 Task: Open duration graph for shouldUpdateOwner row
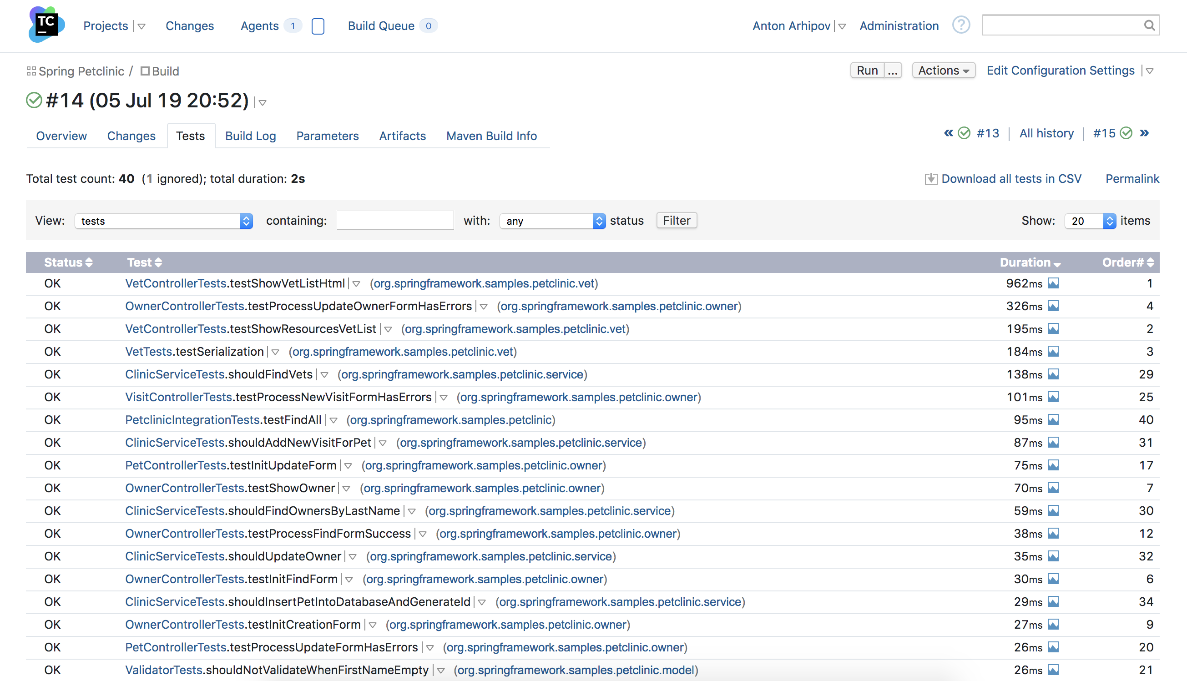coord(1053,557)
